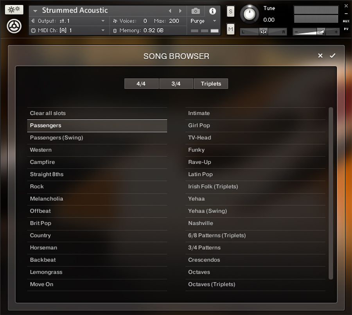Open the instrument info icon
Screen dimensions: 352x315
point(212,11)
